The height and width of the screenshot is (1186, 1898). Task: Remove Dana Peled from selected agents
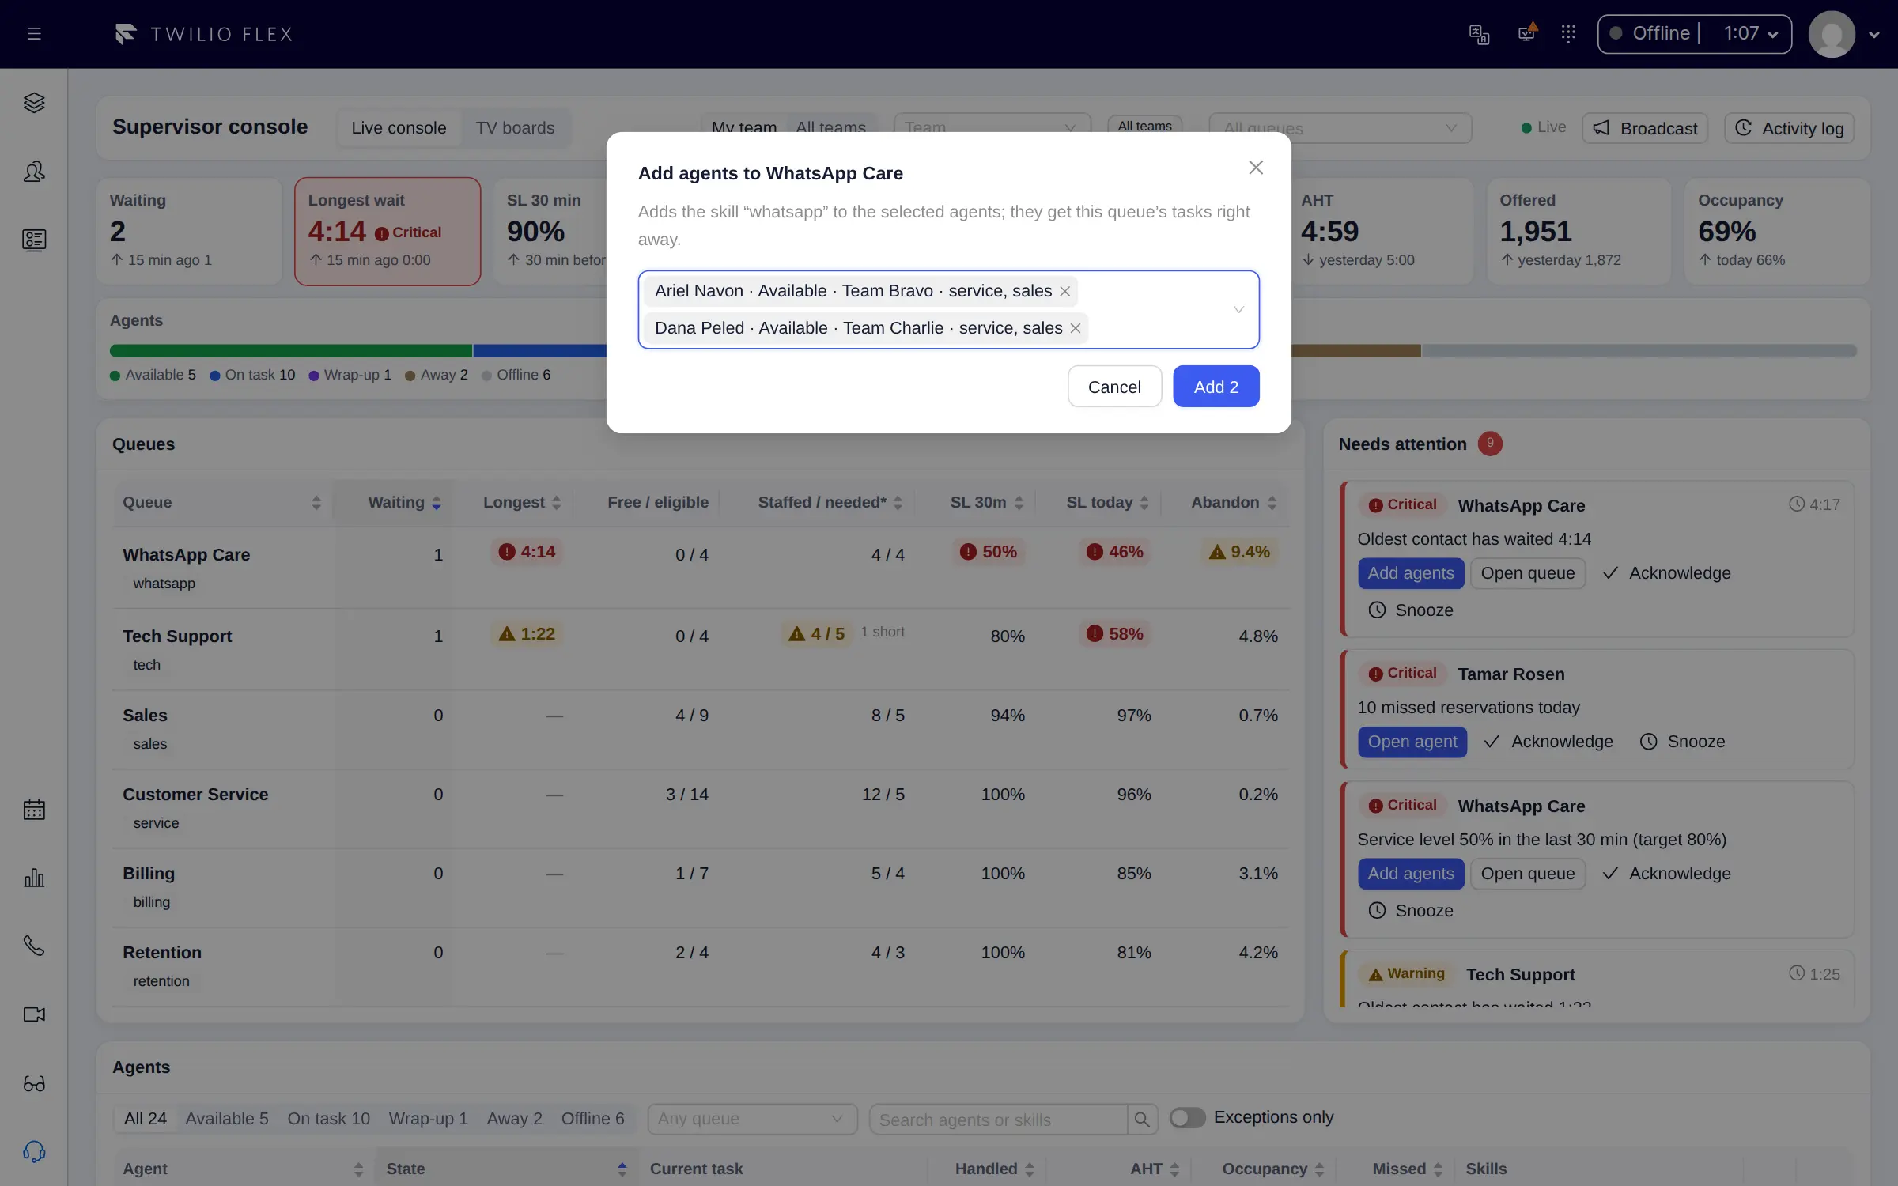coord(1076,328)
